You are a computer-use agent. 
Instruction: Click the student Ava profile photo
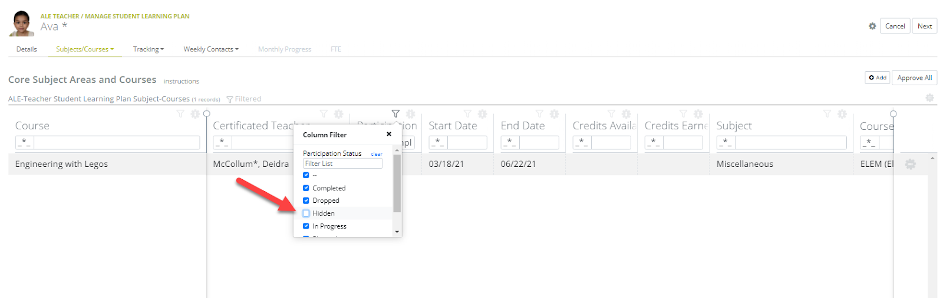[22, 24]
